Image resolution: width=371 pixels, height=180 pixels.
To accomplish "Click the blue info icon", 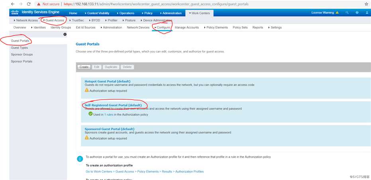I will 80,159.
